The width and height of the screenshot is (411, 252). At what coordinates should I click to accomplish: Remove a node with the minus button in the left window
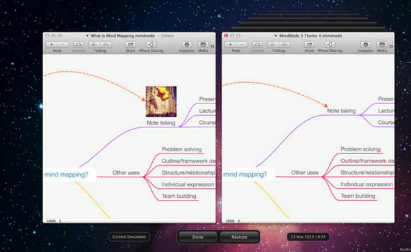pos(63,45)
